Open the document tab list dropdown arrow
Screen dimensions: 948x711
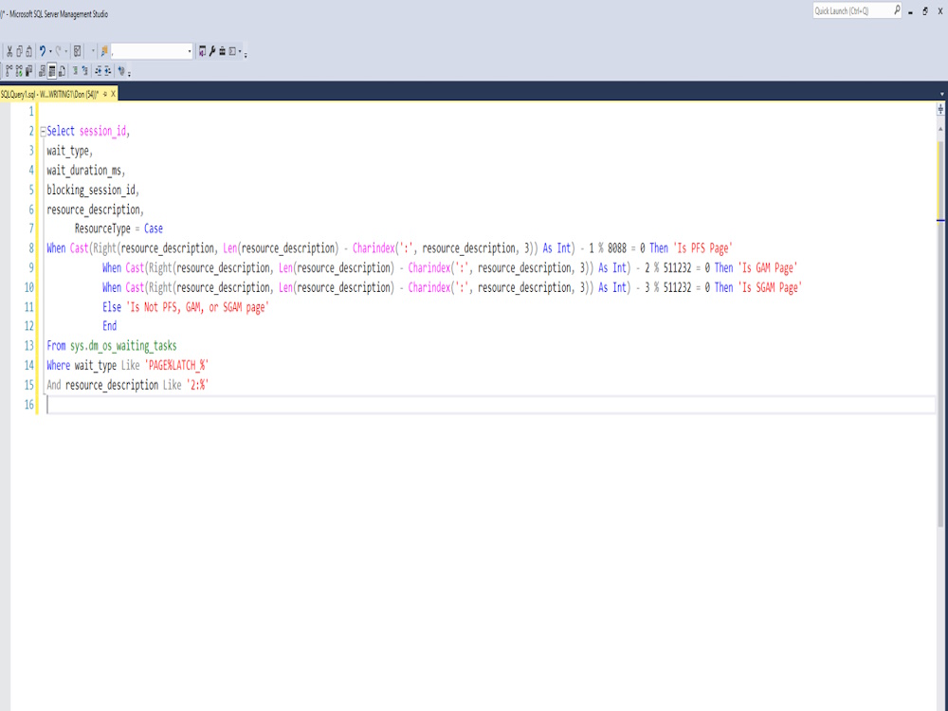point(942,94)
